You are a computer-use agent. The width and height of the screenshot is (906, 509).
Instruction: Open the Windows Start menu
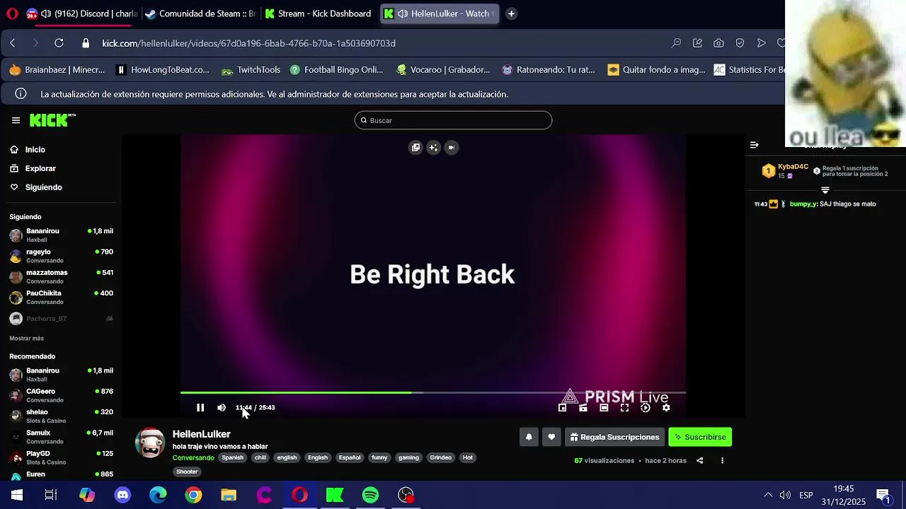(16, 495)
